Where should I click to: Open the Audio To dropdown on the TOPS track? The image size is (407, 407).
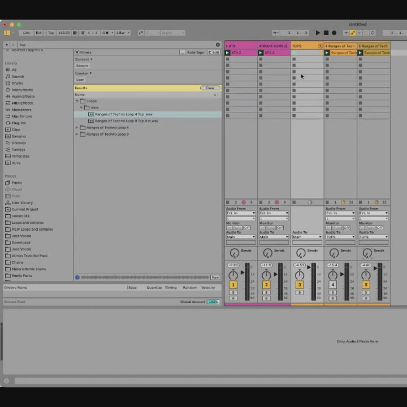pyautogui.click(x=307, y=237)
